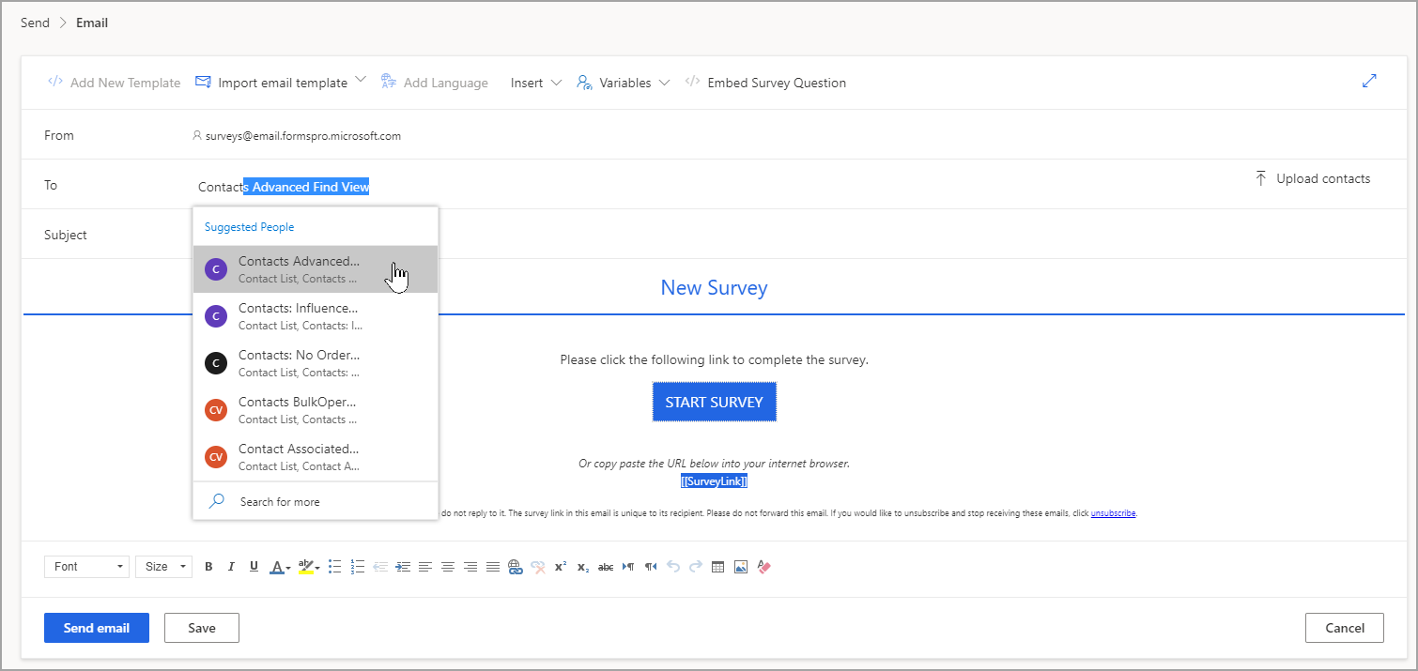Click the [[SurveyLink]] placeholder
This screenshot has height=671, width=1418.
click(x=714, y=481)
